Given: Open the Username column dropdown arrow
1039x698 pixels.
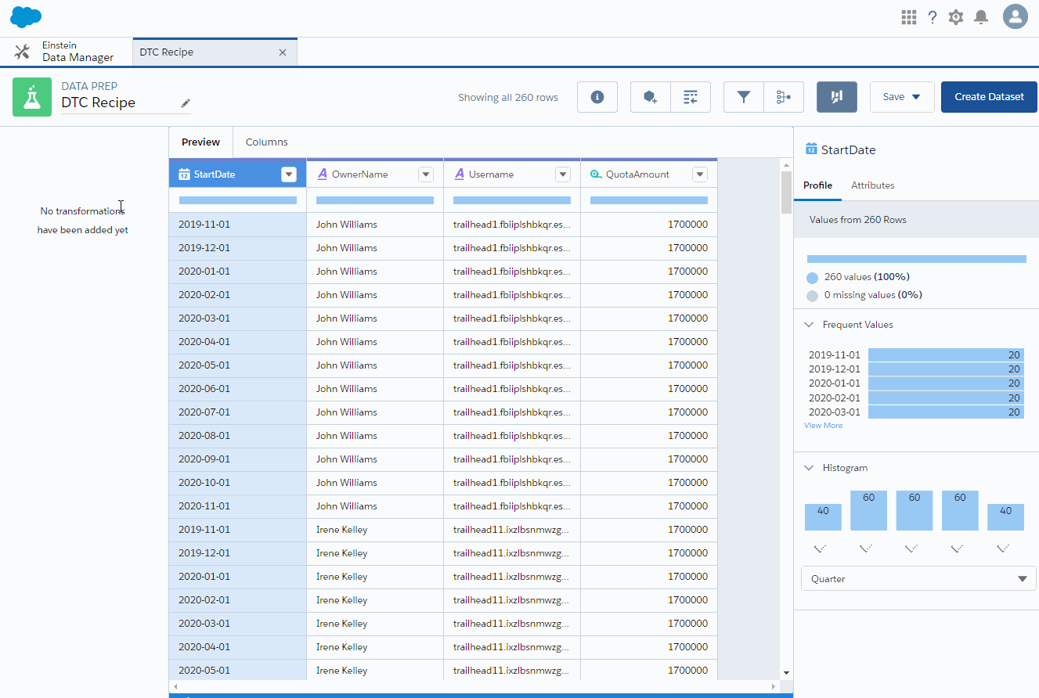Looking at the screenshot, I should point(563,174).
